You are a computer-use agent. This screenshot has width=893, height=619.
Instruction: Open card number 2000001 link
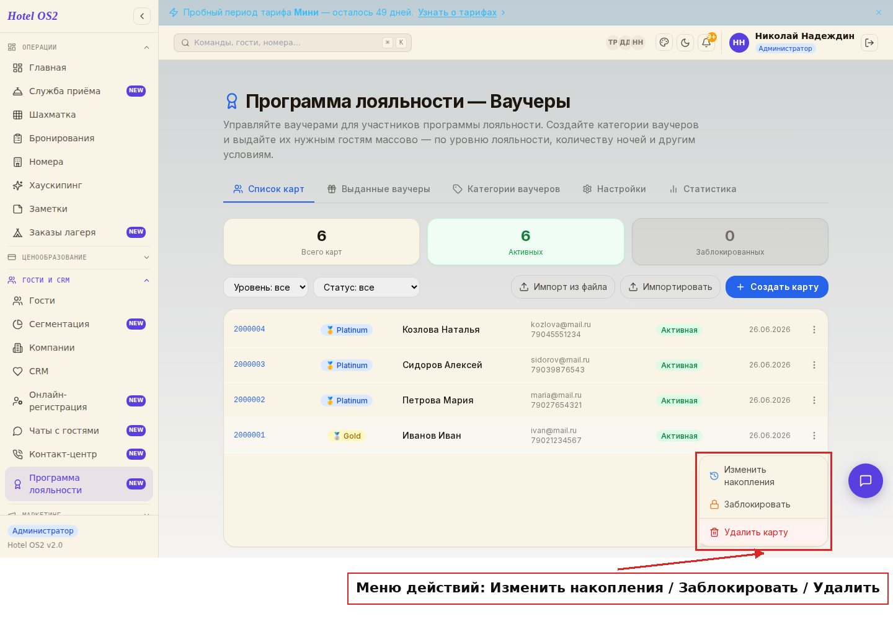coord(249,435)
